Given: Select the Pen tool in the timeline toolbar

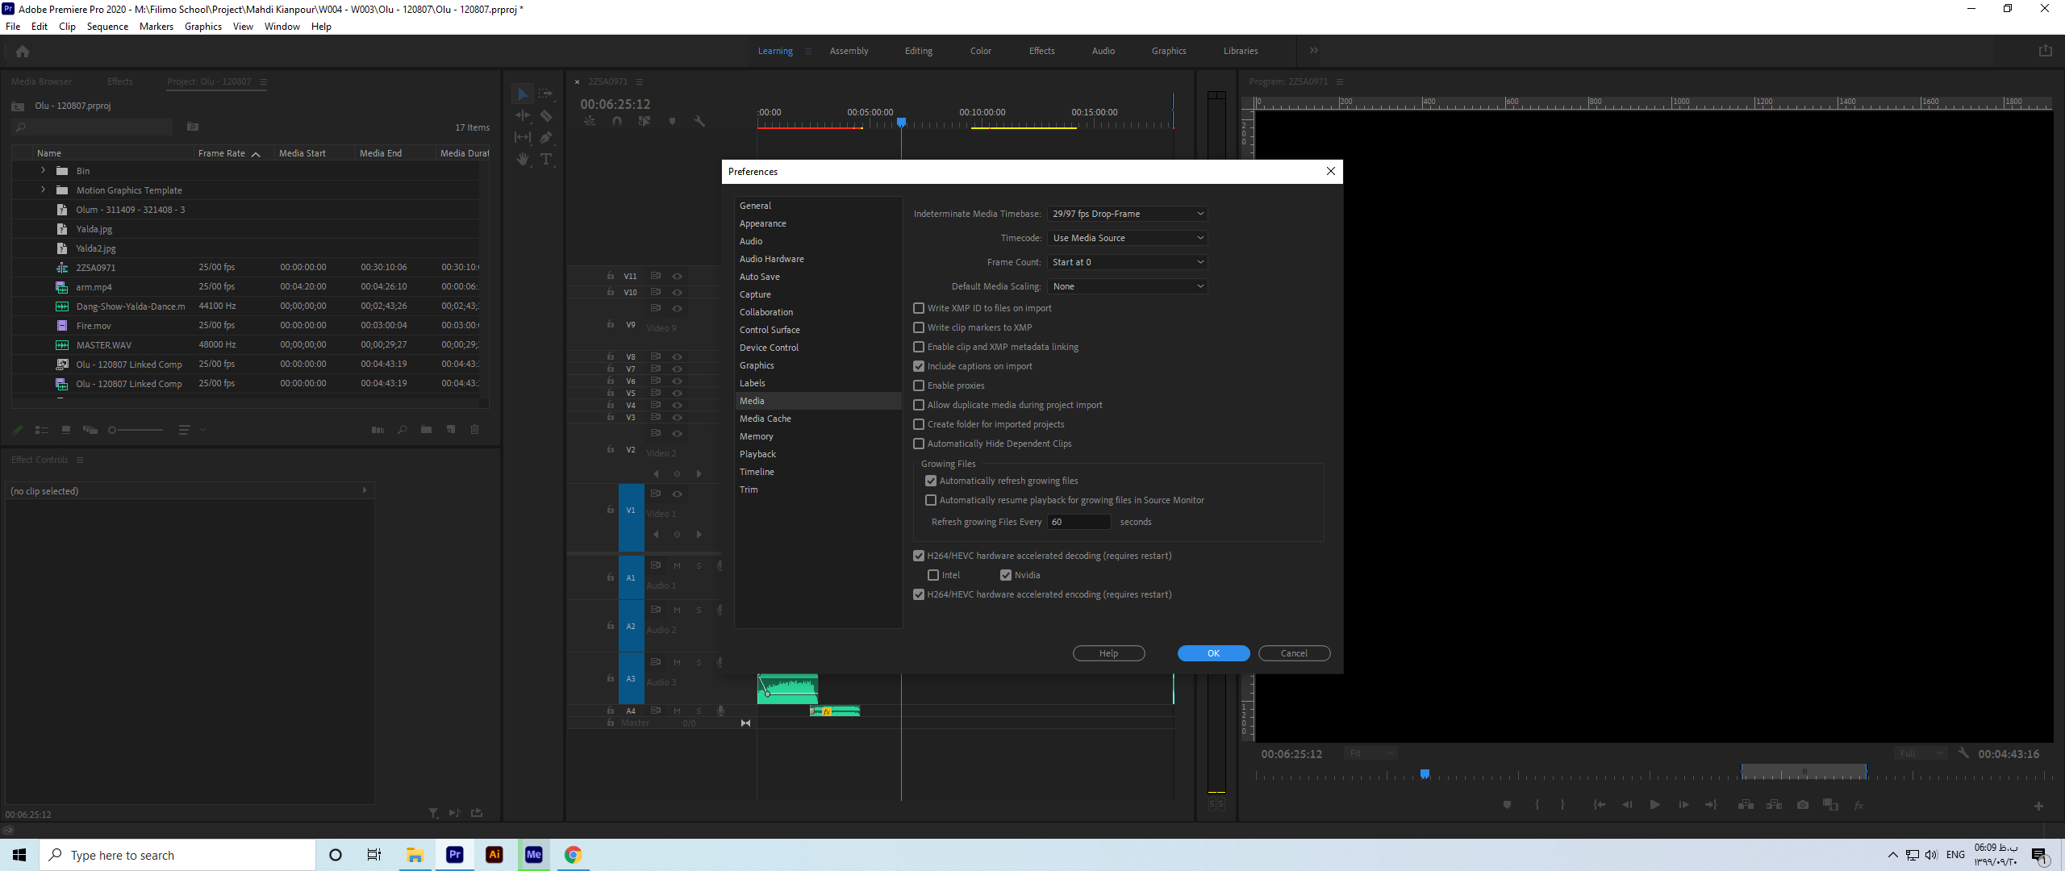Looking at the screenshot, I should coord(547,137).
